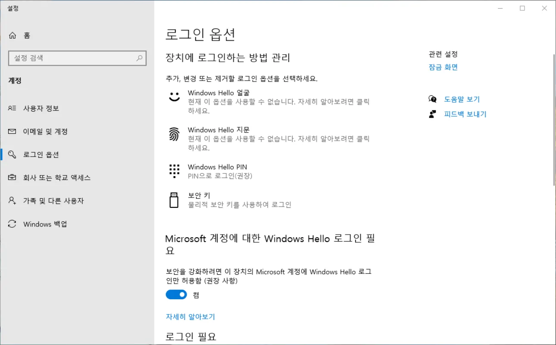Image resolution: width=556 pixels, height=345 pixels.
Task: Expand the Windows Hello PIN option
Action: pos(270,171)
